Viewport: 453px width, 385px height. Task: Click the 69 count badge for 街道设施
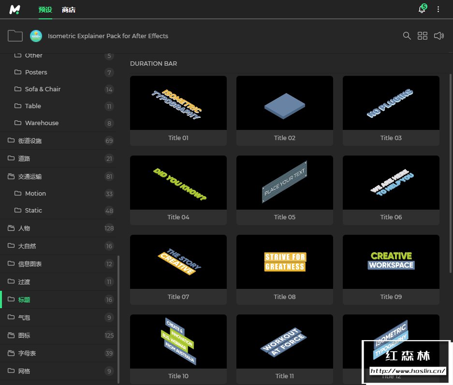(109, 141)
